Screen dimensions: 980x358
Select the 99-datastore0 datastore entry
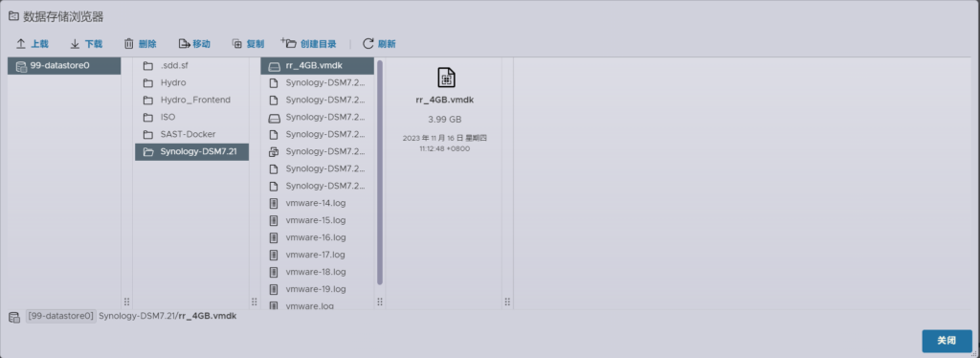coord(64,66)
